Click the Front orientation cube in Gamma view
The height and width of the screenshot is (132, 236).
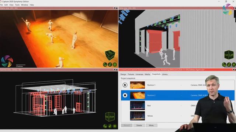point(110,117)
